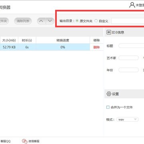Click the 0% conversion progress cell
Image resolution: width=144 pixels, height=144 pixels.
click(x=63, y=47)
